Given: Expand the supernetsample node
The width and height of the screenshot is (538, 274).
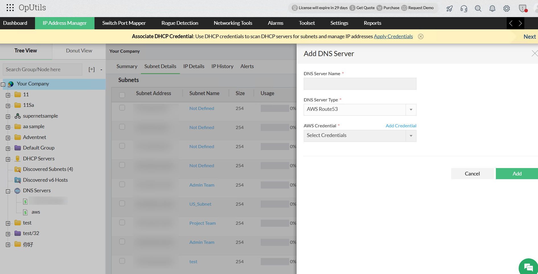Looking at the screenshot, I should pos(8,116).
